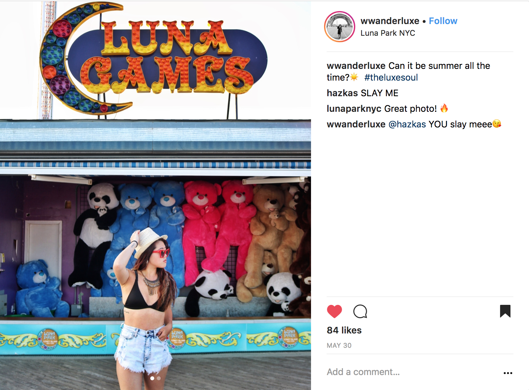Image resolution: width=529 pixels, height=390 pixels.
Task: Open hazkas commenter profile
Action: (342, 93)
